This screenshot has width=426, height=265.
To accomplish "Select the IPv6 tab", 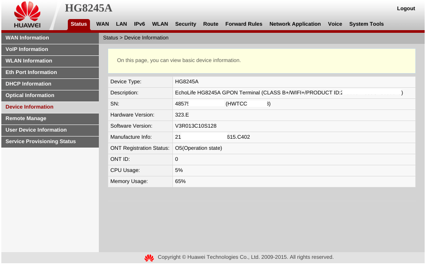I will (x=139, y=24).
